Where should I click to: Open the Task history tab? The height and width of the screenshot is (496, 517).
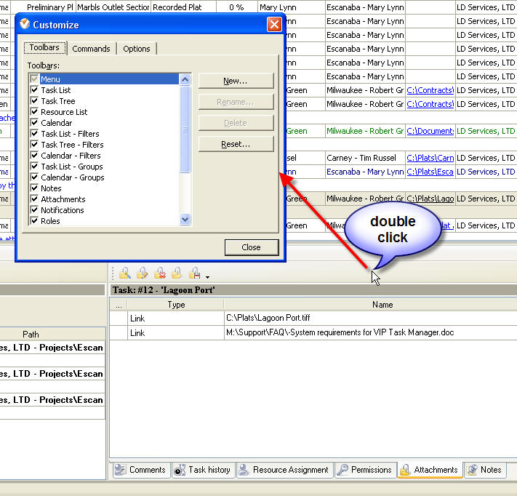coord(202,470)
